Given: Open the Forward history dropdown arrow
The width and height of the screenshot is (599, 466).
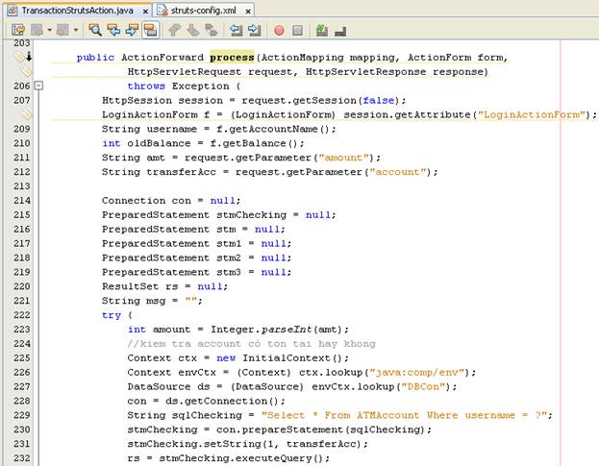Looking at the screenshot, I should point(76,30).
